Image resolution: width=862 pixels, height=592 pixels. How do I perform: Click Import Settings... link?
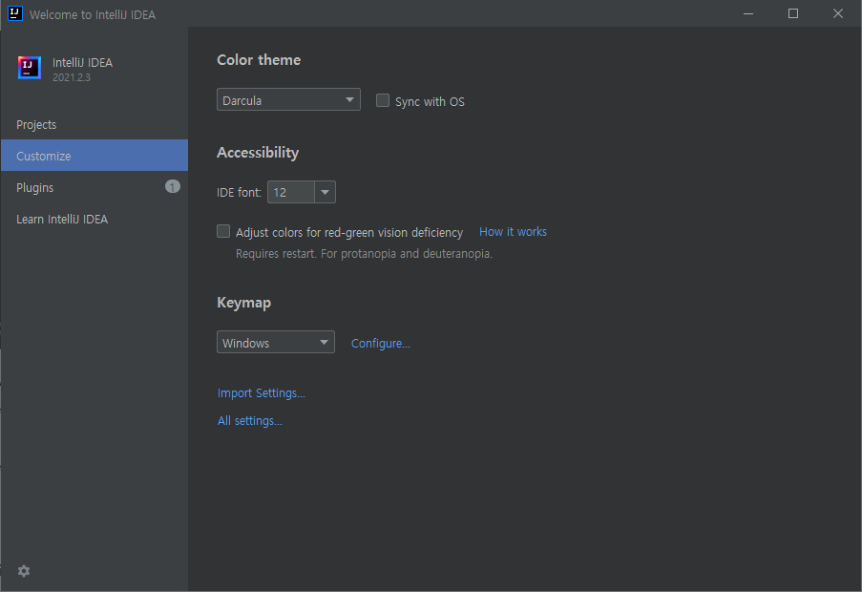pyautogui.click(x=262, y=393)
